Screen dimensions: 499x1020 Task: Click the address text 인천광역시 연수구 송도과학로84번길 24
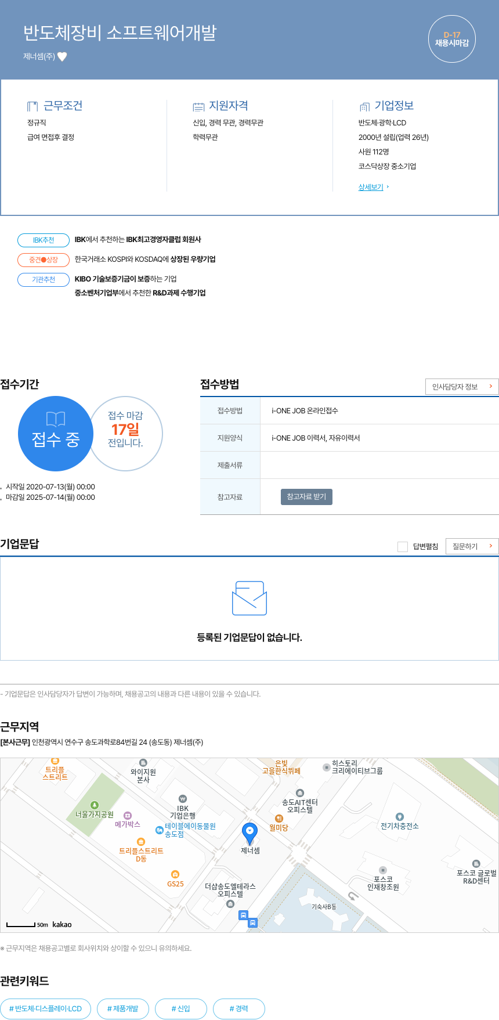tap(90, 743)
